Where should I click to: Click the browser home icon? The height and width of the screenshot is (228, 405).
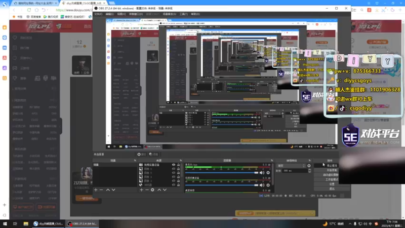[x=36, y=10]
